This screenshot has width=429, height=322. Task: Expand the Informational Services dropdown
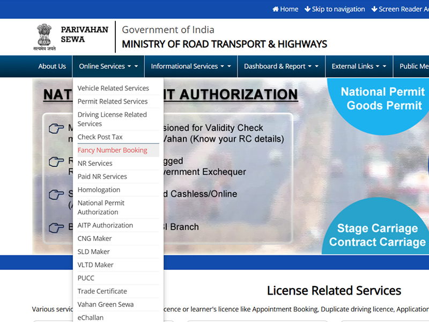190,67
